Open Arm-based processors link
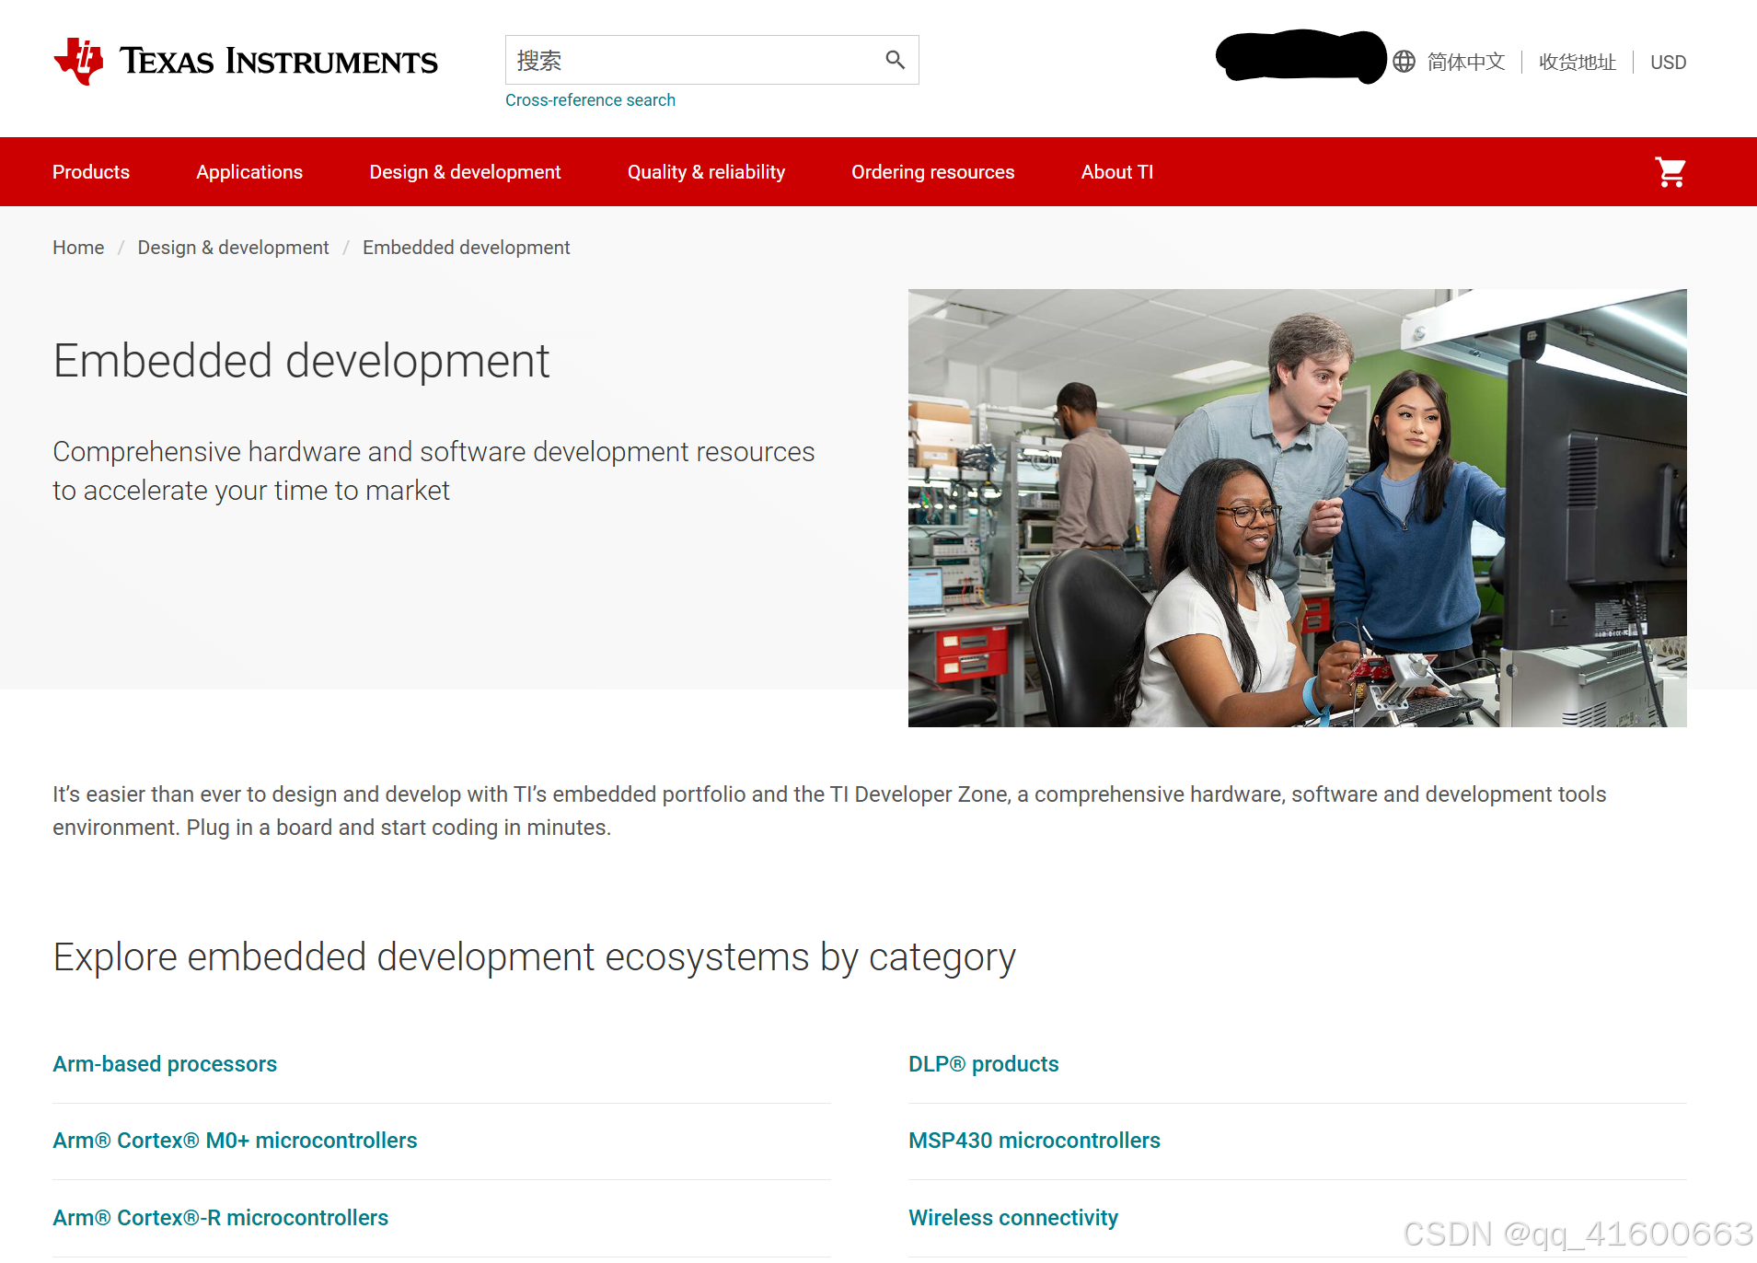Screen dimensions: 1757x1263 tap(165, 1064)
